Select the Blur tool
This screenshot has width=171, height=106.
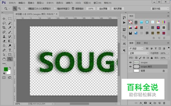coord(4,46)
